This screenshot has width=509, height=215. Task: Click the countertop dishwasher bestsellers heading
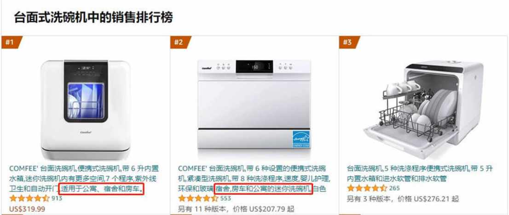click(x=93, y=17)
